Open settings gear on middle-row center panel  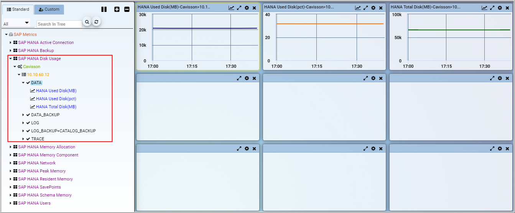click(x=373, y=78)
